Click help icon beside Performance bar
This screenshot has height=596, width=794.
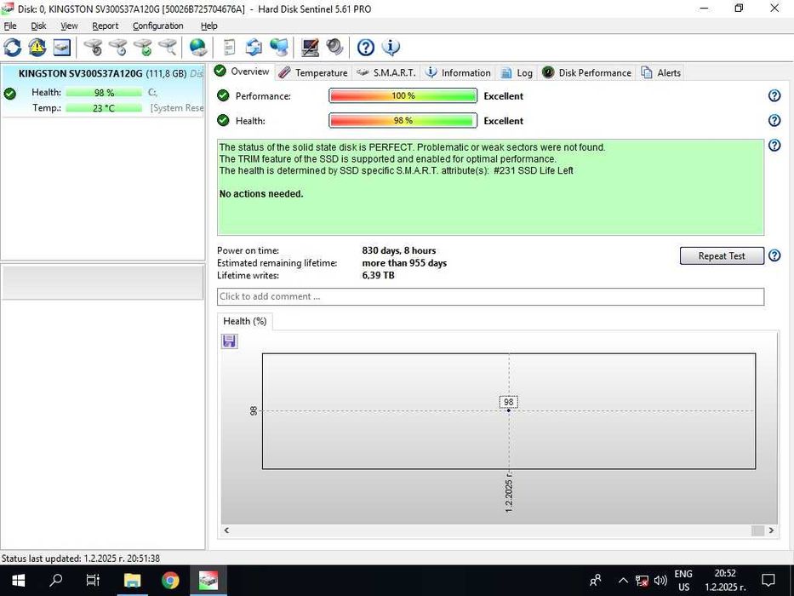(774, 95)
